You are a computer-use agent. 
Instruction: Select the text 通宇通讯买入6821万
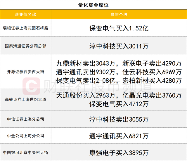click(x=119, y=136)
